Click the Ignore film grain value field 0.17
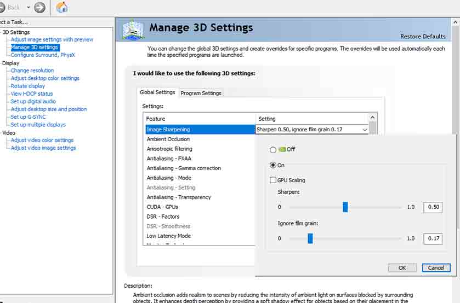This screenshot has width=460, height=303. click(x=433, y=238)
